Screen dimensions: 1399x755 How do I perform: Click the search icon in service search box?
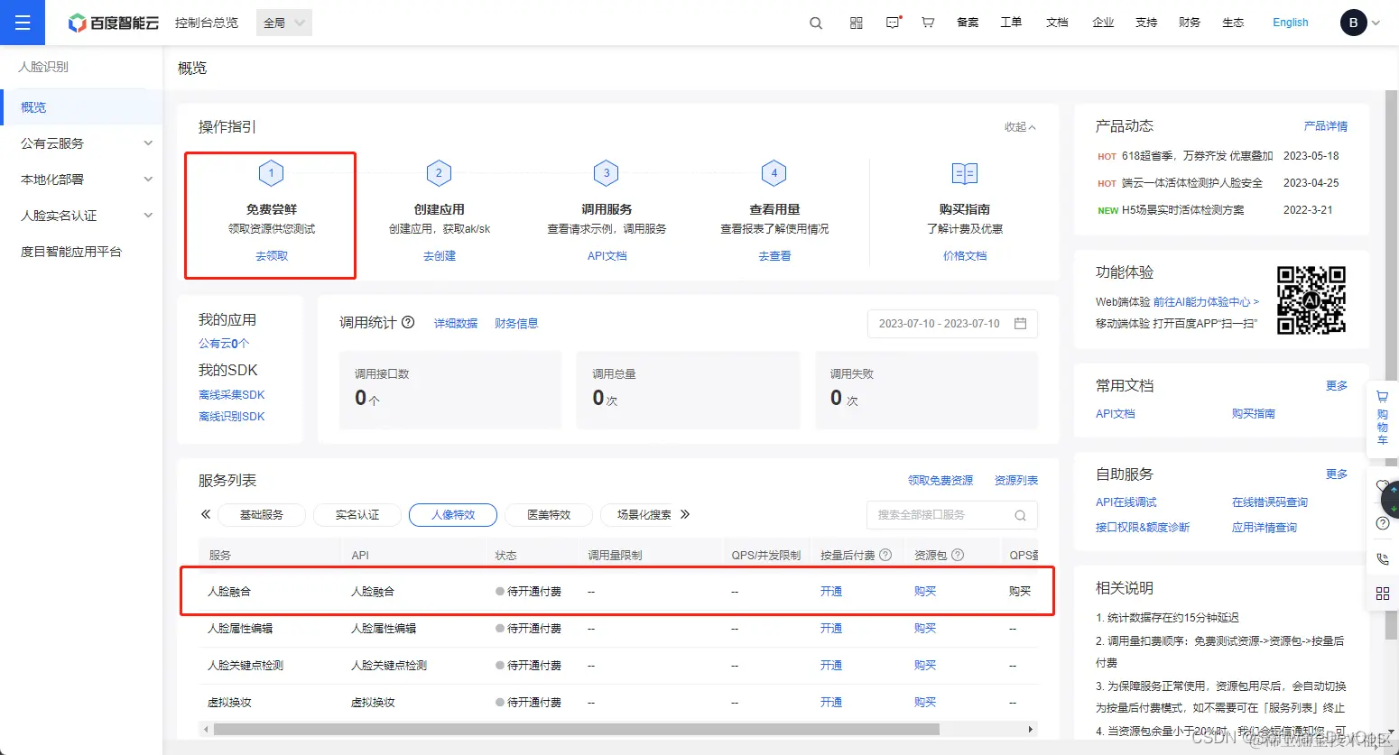[1020, 515]
